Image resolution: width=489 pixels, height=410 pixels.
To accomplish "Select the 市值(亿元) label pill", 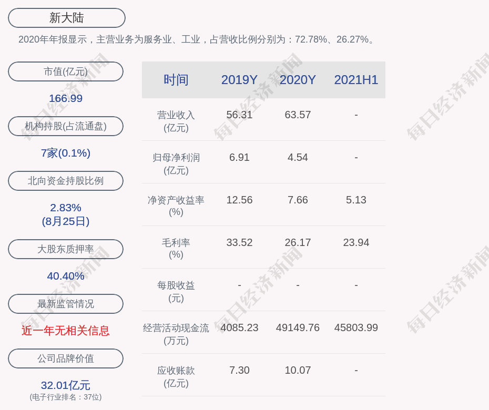I will coord(66,71).
